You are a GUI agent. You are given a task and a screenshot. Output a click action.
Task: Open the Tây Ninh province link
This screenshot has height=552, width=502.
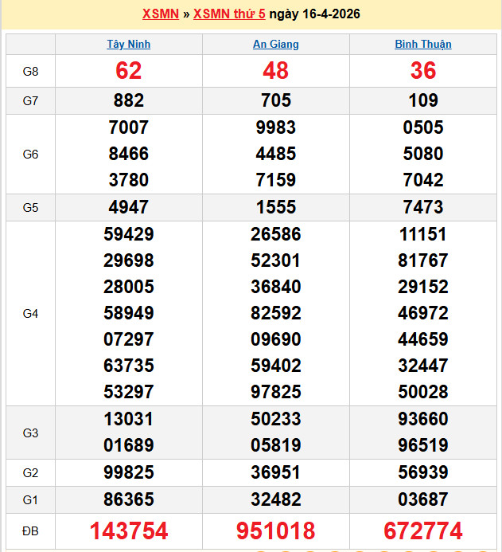tap(129, 45)
